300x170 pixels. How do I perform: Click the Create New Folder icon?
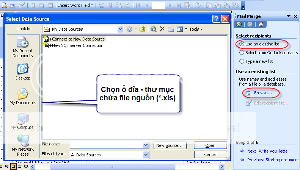[171, 29]
